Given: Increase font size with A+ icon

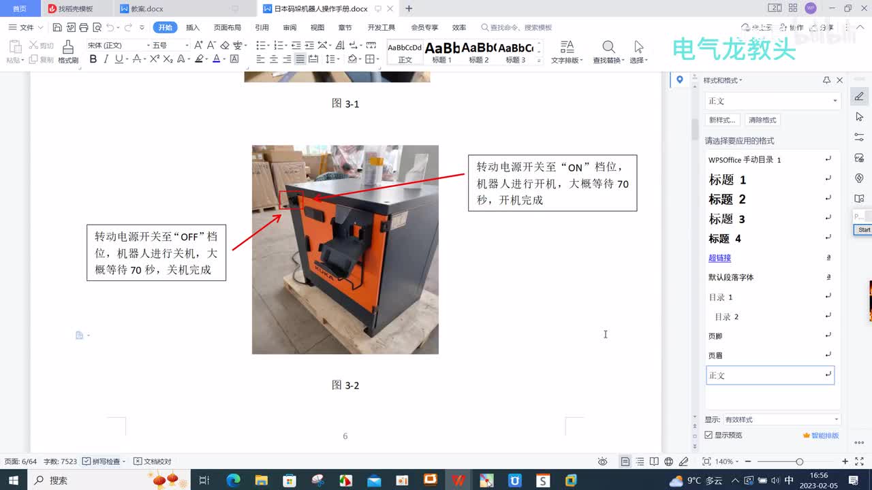Looking at the screenshot, I should click(x=198, y=45).
